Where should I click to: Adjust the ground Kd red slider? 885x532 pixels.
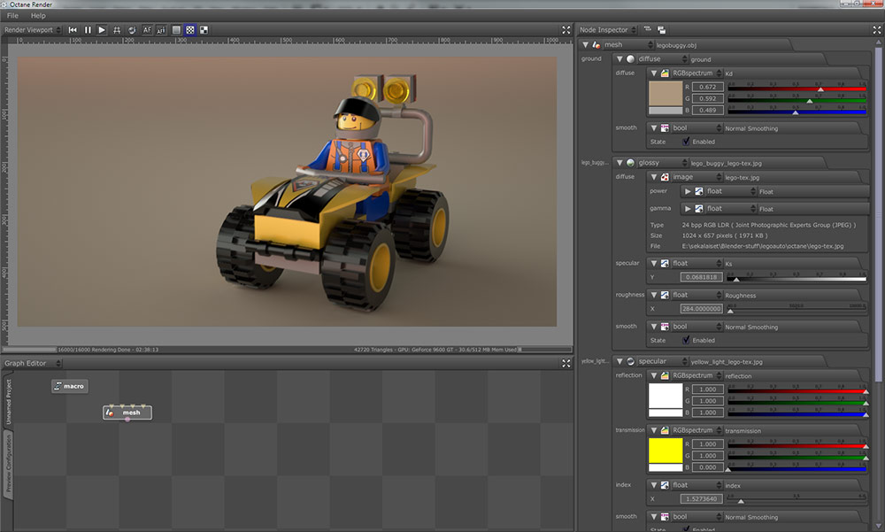point(796,89)
